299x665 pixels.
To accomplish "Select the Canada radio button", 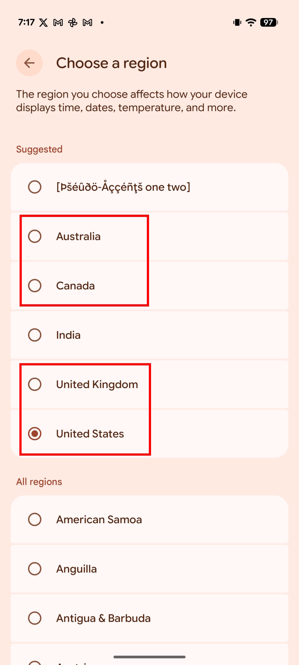I will click(35, 286).
